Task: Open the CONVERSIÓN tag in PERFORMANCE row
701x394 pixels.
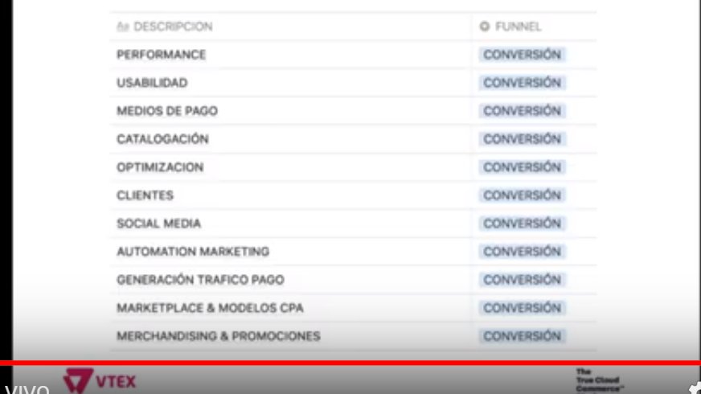Action: click(523, 55)
